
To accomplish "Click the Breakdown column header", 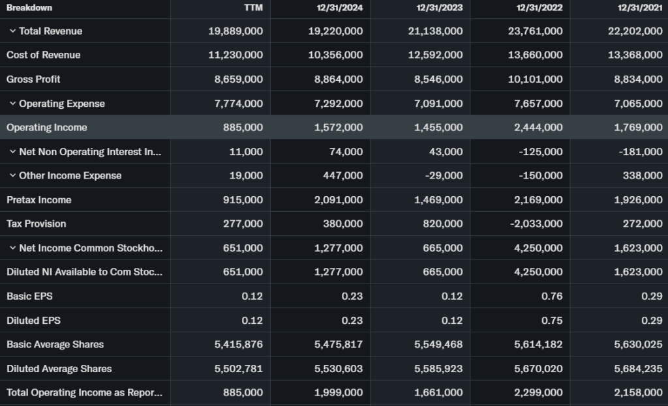I will point(29,8).
